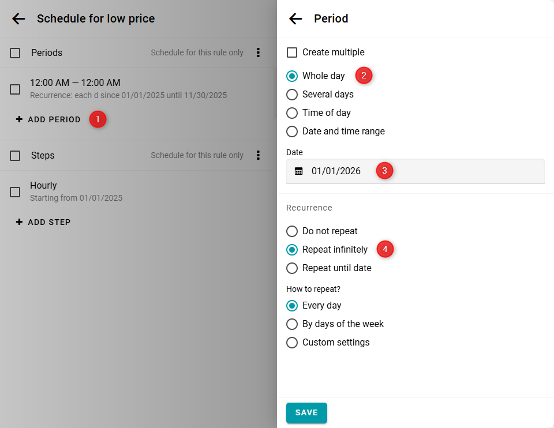554x428 pixels.
Task: Choose the Several days option
Action: [x=292, y=95]
